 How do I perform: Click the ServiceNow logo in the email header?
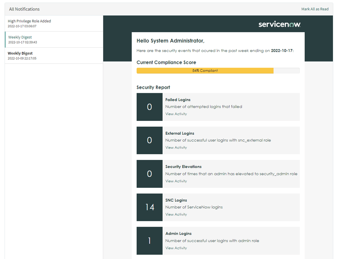(279, 24)
